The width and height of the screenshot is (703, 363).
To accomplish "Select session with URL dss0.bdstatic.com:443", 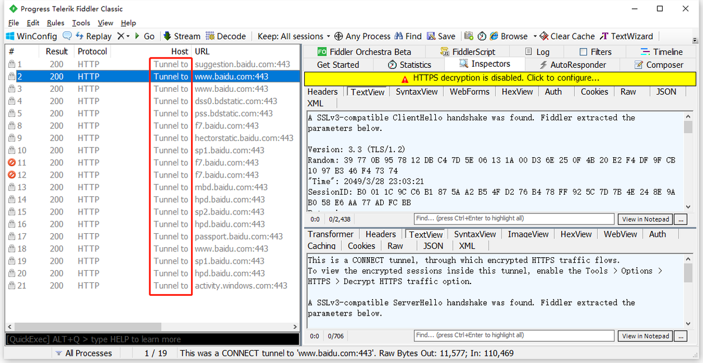I will click(x=152, y=101).
